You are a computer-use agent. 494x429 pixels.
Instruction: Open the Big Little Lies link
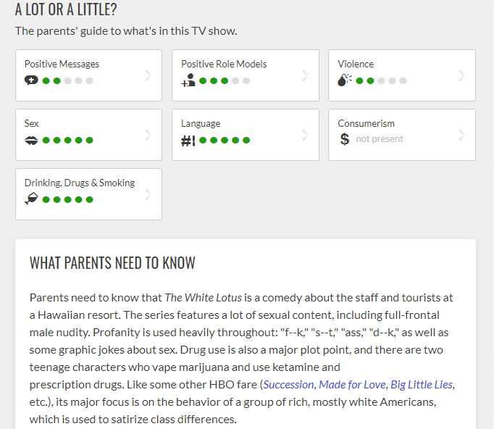[422, 385]
